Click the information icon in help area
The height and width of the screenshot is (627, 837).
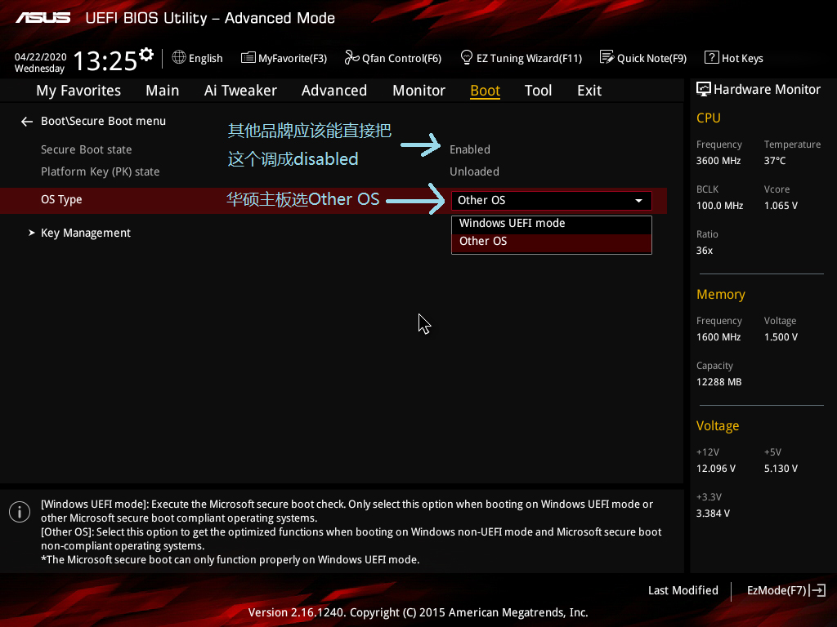(x=20, y=512)
